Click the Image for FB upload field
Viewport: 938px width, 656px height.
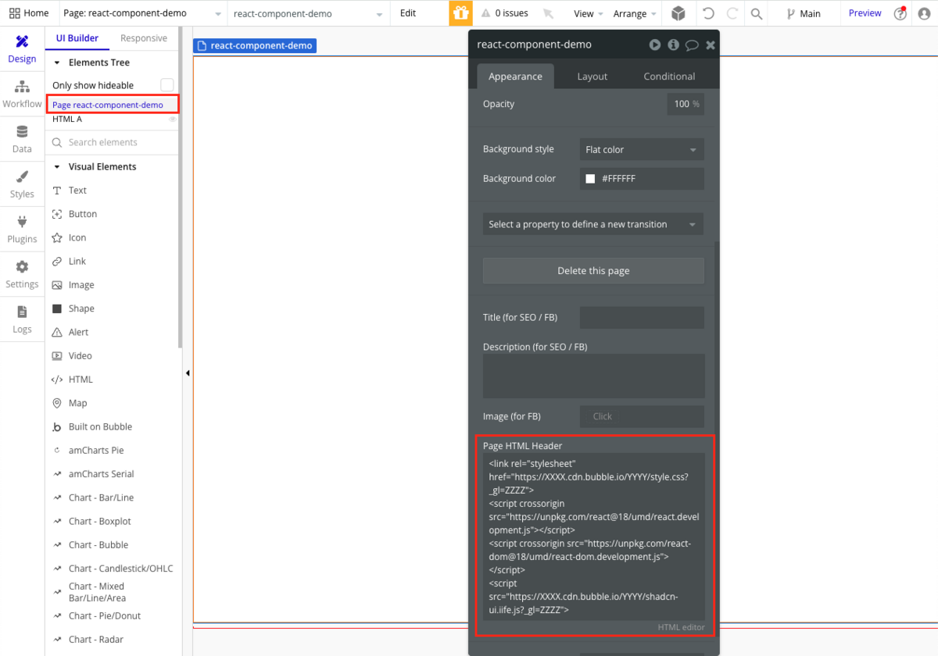(x=642, y=416)
